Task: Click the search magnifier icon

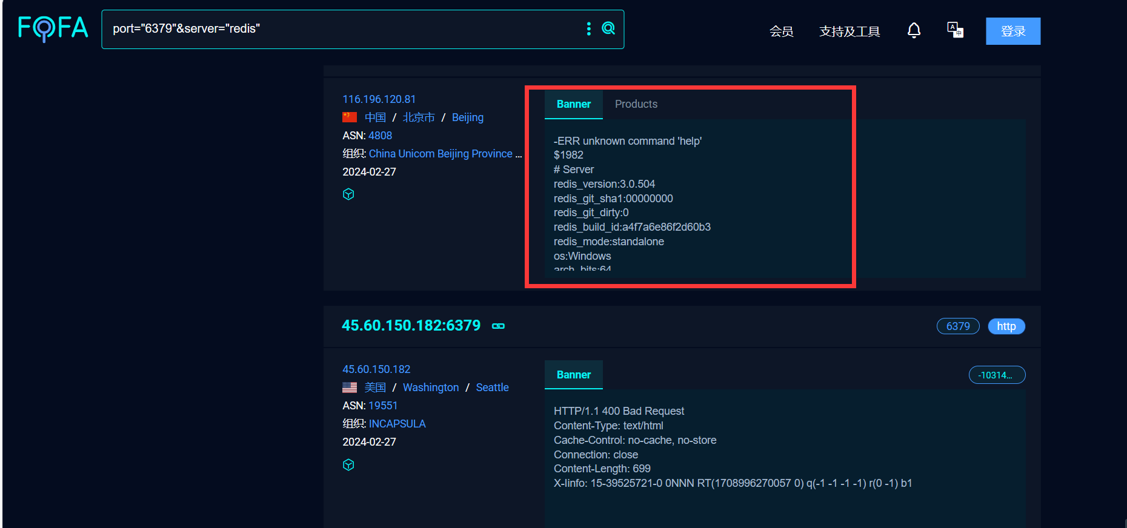Action: (608, 28)
